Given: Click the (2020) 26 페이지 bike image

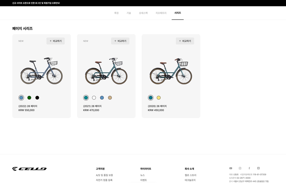Looking at the screenshot, I should 171,71.
